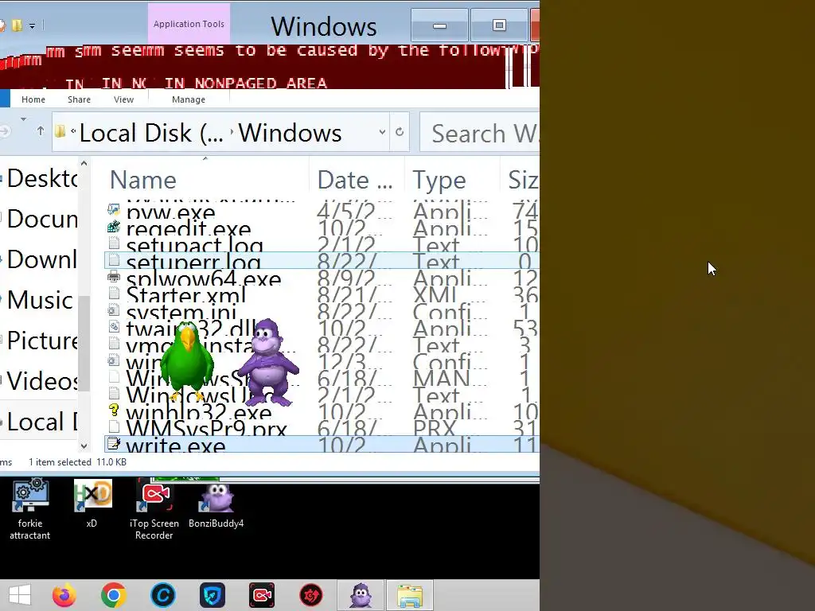
Task: Refresh the Windows folder view
Action: [400, 132]
